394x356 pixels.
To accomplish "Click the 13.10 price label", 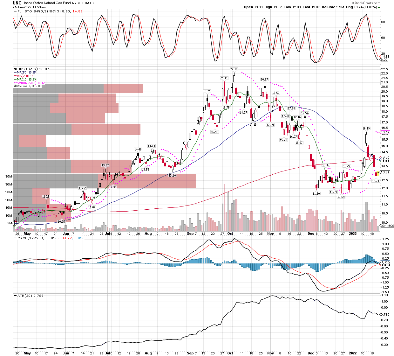I will (172, 176).
